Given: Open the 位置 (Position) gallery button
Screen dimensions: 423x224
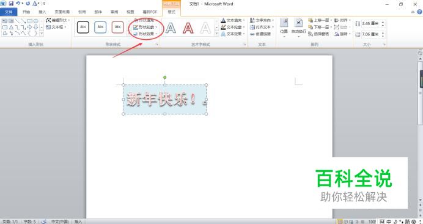Looking at the screenshot, I should [x=284, y=28].
